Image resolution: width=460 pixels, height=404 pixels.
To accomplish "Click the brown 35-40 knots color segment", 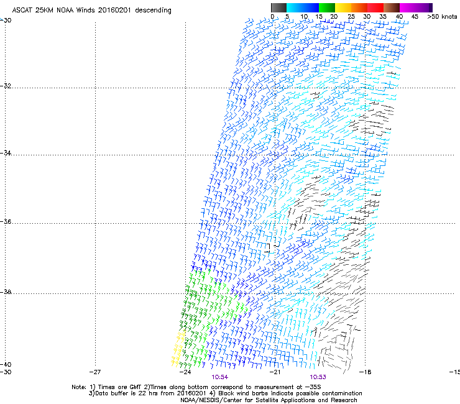I will click(392, 7).
